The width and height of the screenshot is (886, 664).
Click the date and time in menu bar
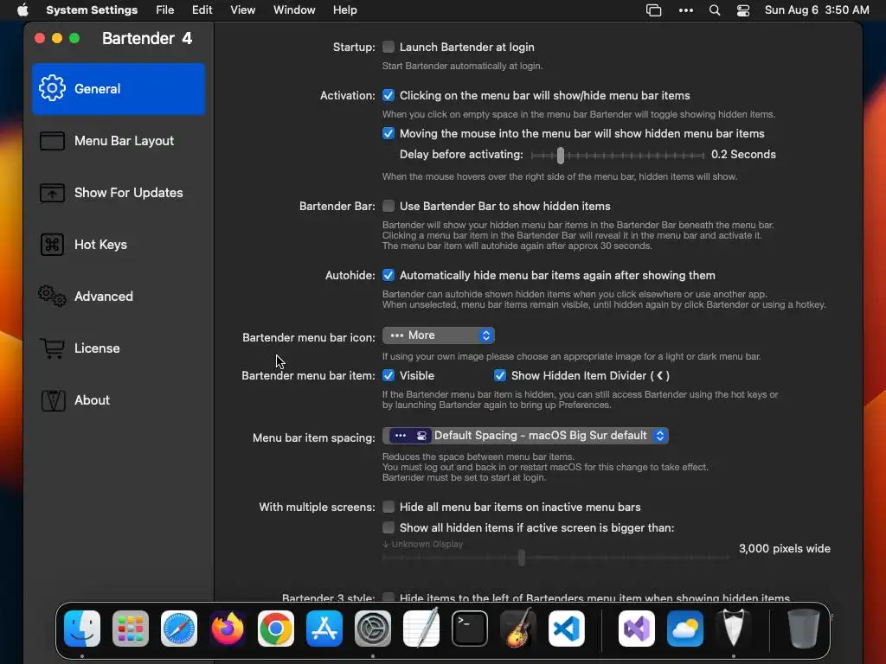(817, 10)
